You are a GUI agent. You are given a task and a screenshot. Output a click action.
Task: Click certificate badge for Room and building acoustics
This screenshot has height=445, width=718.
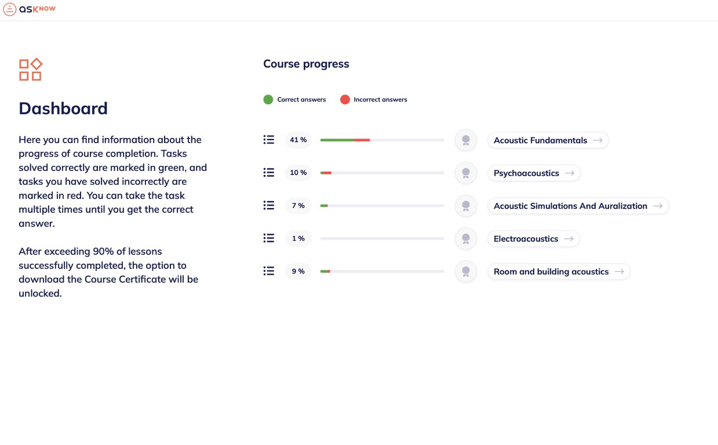pyautogui.click(x=466, y=272)
